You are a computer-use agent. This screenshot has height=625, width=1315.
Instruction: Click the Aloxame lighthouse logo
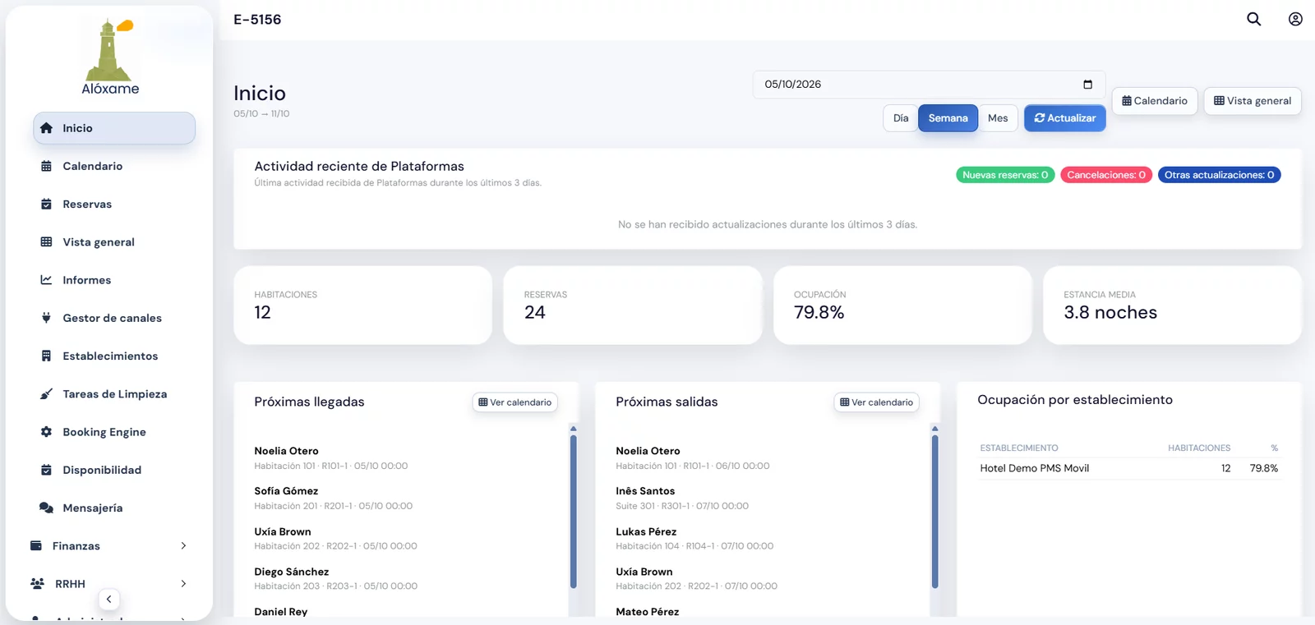pyautogui.click(x=110, y=56)
